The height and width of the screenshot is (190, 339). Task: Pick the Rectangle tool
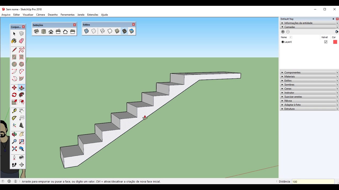14,57
